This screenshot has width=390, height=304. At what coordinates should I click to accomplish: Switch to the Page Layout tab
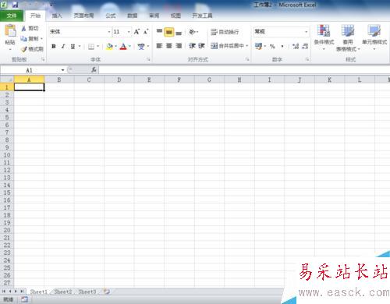tap(83, 16)
